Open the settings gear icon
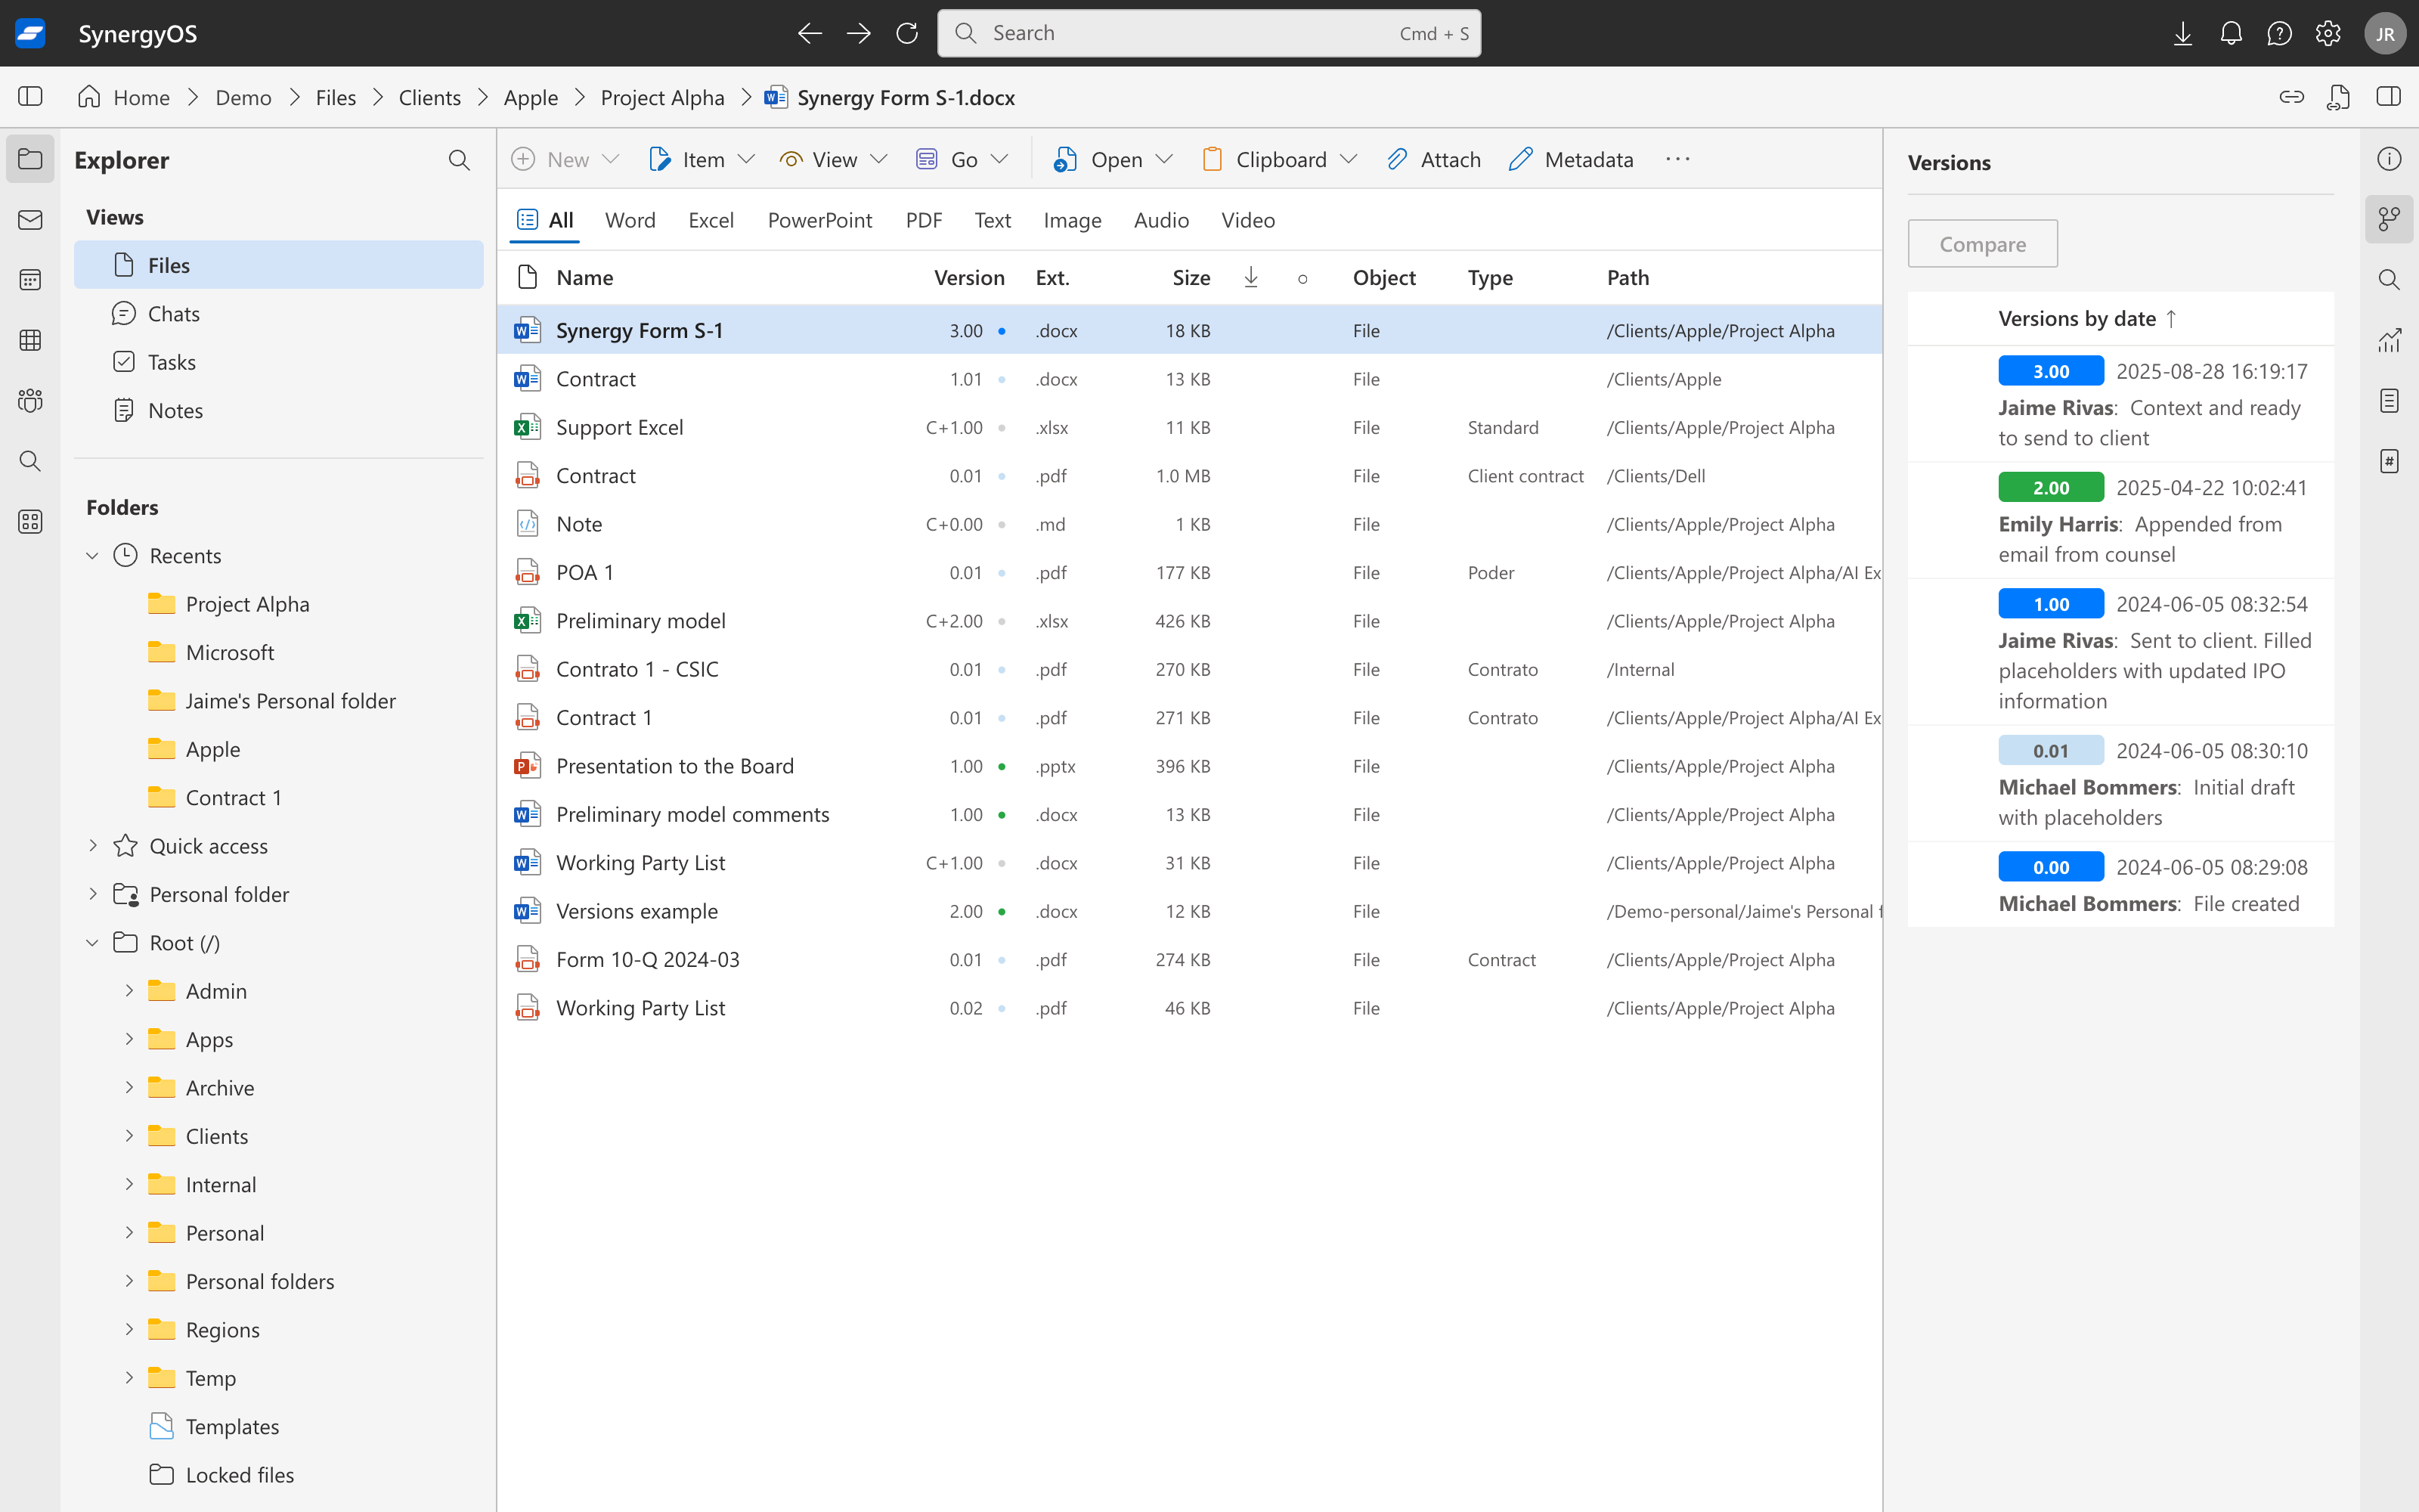Image resolution: width=2419 pixels, height=1512 pixels. tap(2328, 33)
